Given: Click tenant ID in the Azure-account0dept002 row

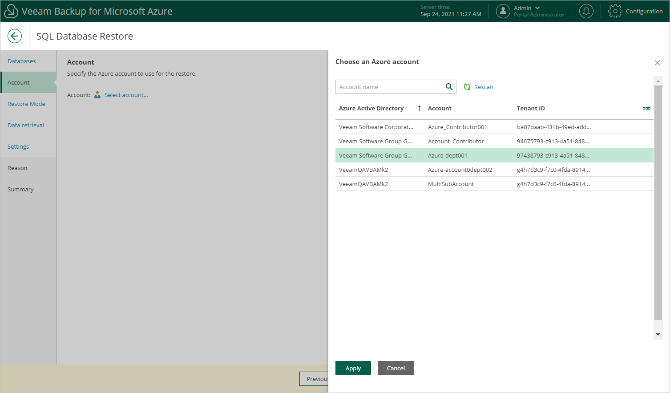Looking at the screenshot, I should tap(553, 170).
